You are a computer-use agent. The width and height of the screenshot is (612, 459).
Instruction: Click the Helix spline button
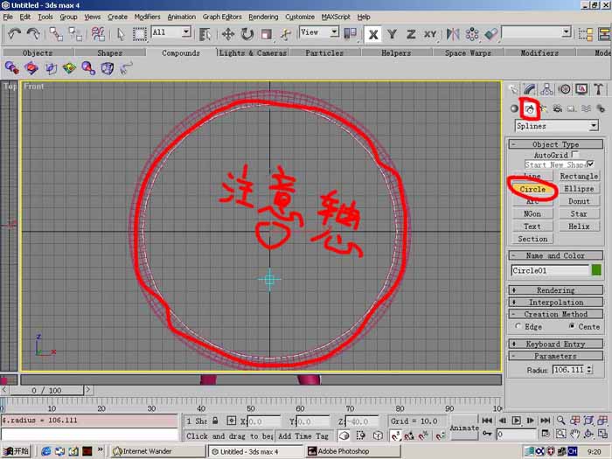pyautogui.click(x=579, y=226)
